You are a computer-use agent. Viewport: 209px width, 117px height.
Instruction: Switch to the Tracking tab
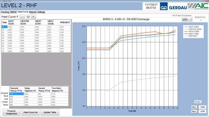[5, 12]
